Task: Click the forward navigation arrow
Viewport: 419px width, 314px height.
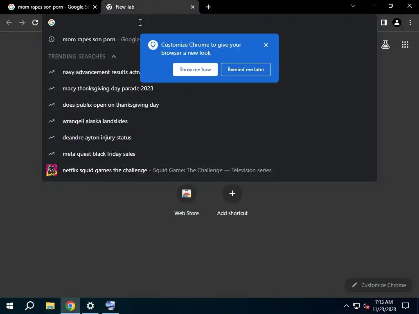Action: [22, 22]
